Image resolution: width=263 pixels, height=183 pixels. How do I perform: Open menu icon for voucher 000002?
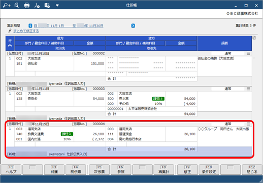tap(248, 53)
